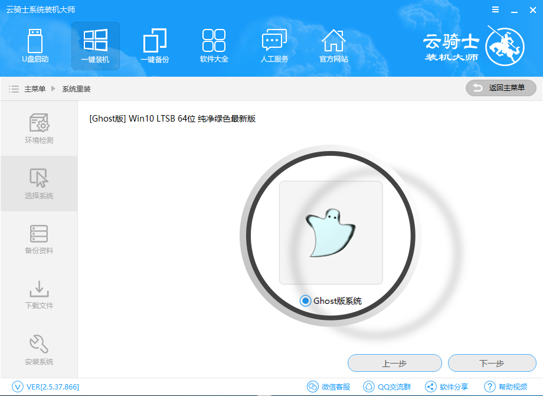Image resolution: width=543 pixels, height=396 pixels.
Task: Click the 备份资料 backup data step
Action: pos(39,239)
